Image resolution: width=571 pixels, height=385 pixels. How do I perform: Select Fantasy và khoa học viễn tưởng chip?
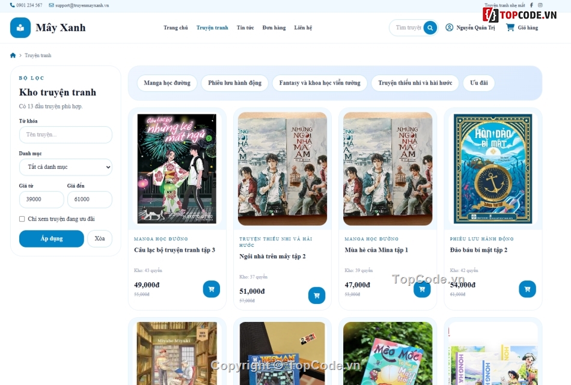click(x=320, y=83)
